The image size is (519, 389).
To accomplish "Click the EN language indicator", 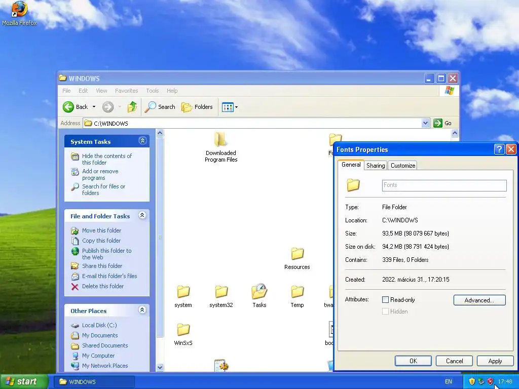I will pyautogui.click(x=448, y=382).
